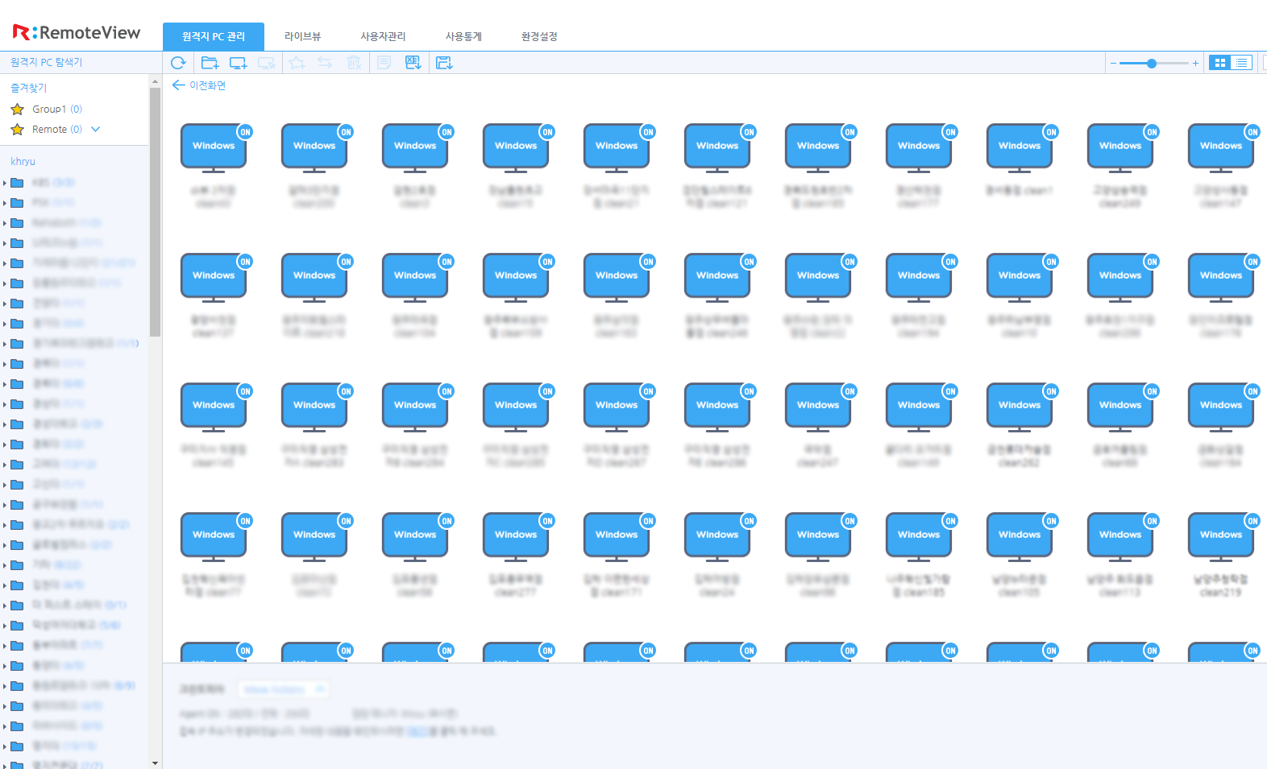Open the 원격지 PC 관리 tab
This screenshot has width=1267, height=769.
click(214, 36)
